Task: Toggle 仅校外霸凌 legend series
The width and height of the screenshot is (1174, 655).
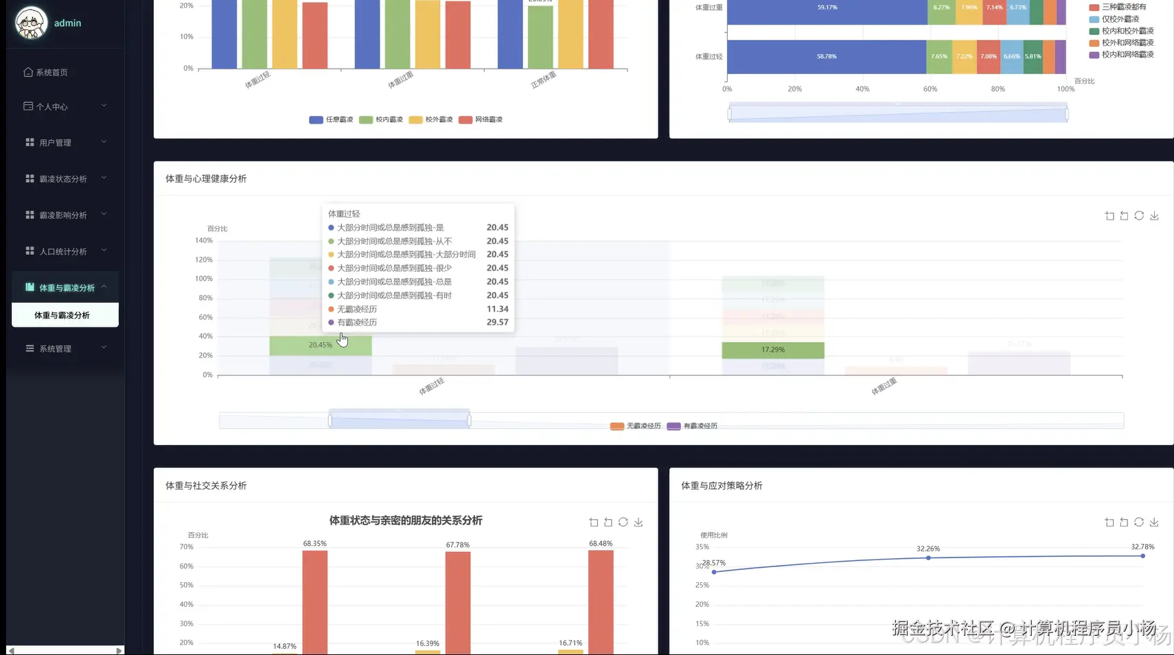Action: [x=1114, y=19]
